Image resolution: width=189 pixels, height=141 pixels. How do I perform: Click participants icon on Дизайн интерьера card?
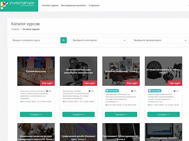[131, 91]
